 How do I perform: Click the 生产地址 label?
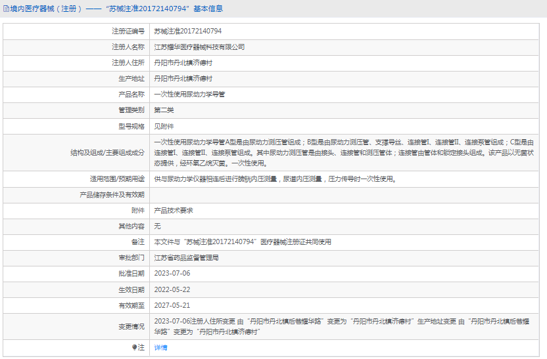(x=131, y=78)
